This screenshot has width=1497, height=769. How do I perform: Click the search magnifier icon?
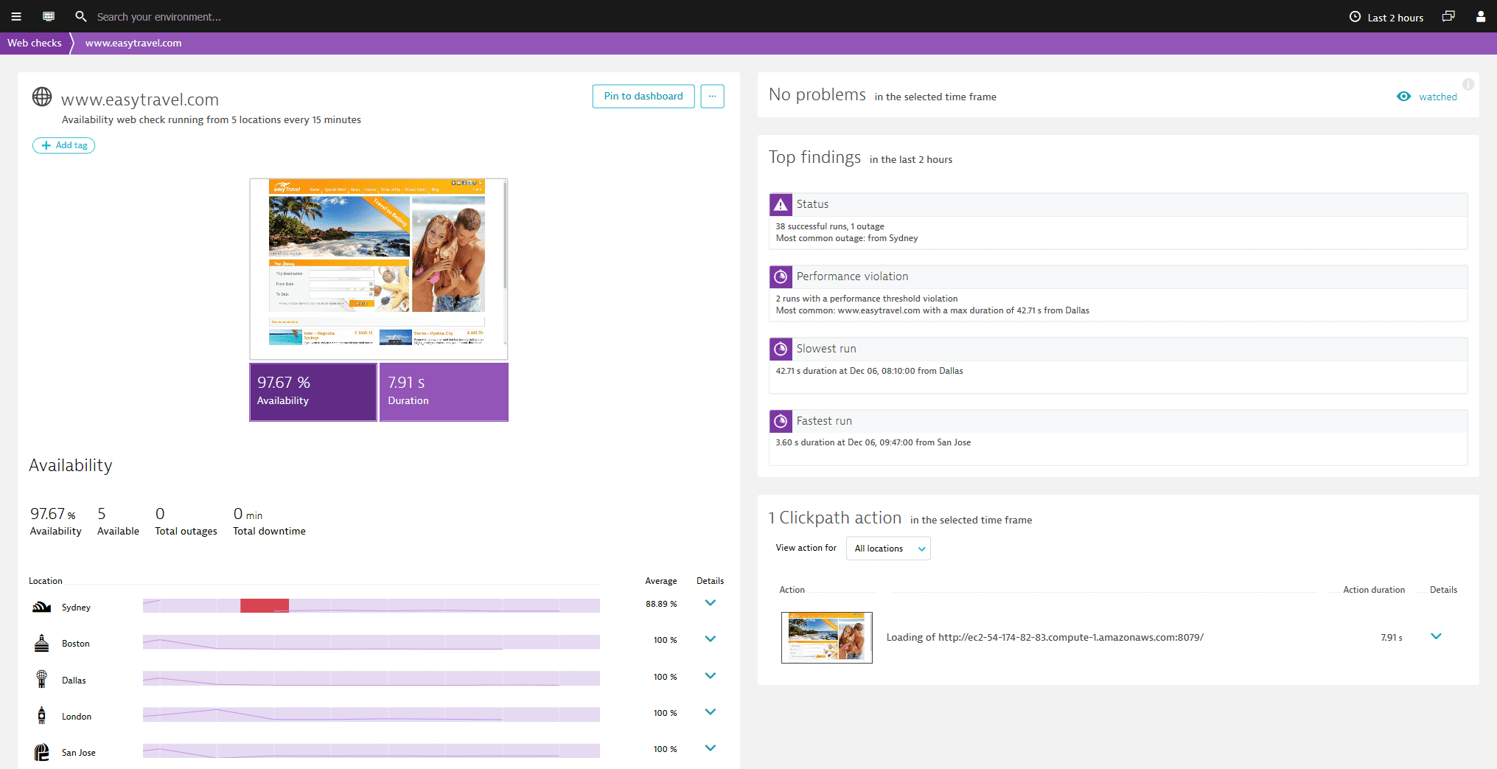pos(81,16)
